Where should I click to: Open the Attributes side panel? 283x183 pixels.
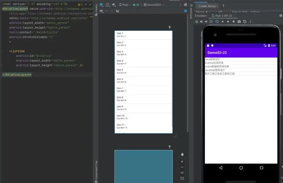pyautogui.click(x=191, y=11)
